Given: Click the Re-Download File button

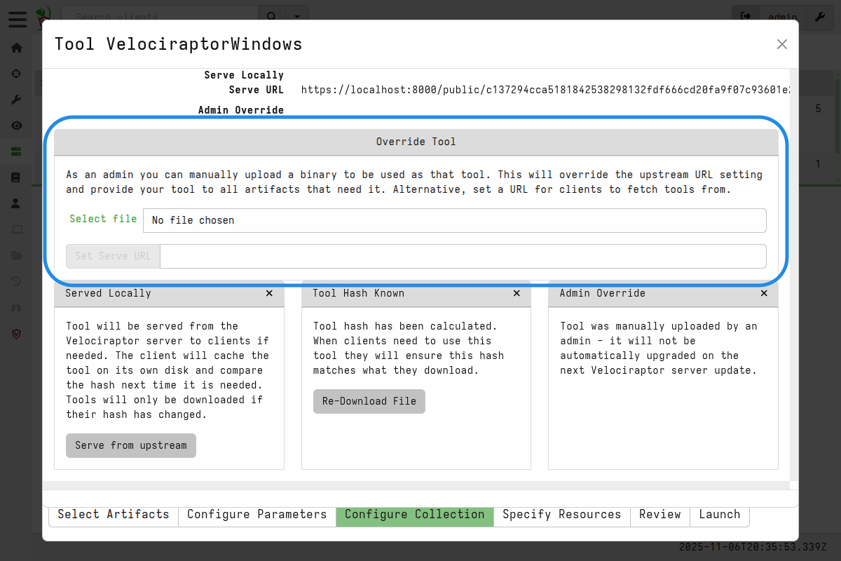Looking at the screenshot, I should (x=369, y=401).
